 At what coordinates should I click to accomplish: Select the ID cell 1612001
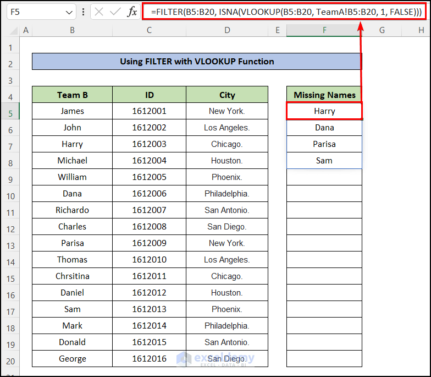pos(150,111)
